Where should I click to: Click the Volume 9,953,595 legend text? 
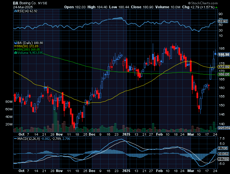pyautogui.click(x=30, y=53)
